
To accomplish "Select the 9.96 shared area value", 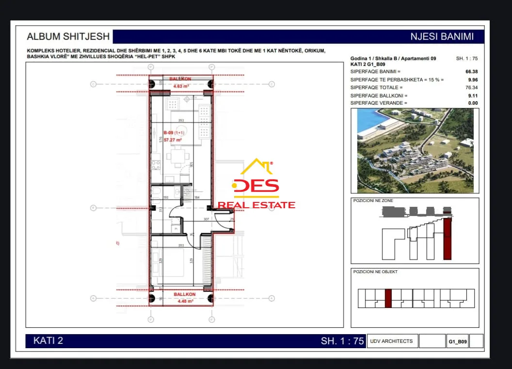I will [x=473, y=79].
